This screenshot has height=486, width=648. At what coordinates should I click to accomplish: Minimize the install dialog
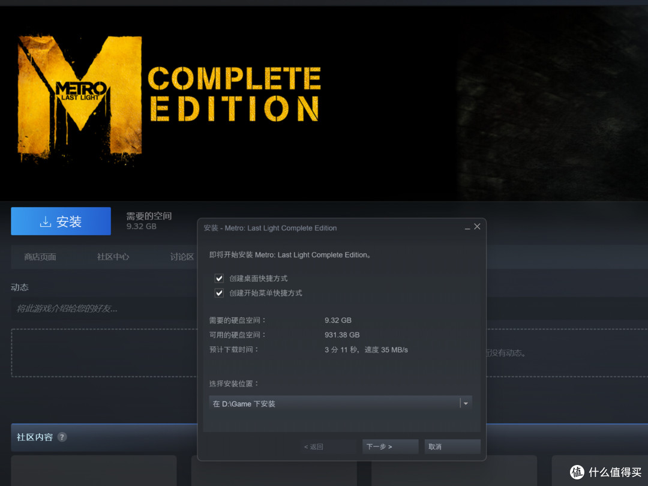pyautogui.click(x=467, y=228)
